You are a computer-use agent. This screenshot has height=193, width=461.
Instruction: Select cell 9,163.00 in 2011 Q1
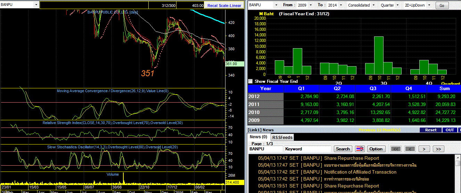pos(302,104)
